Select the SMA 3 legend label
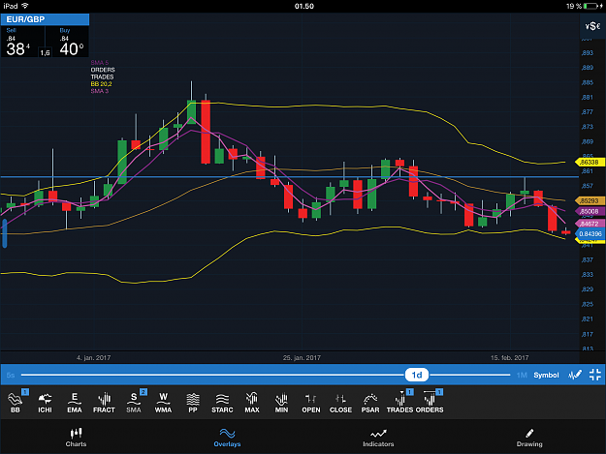 tap(100, 91)
